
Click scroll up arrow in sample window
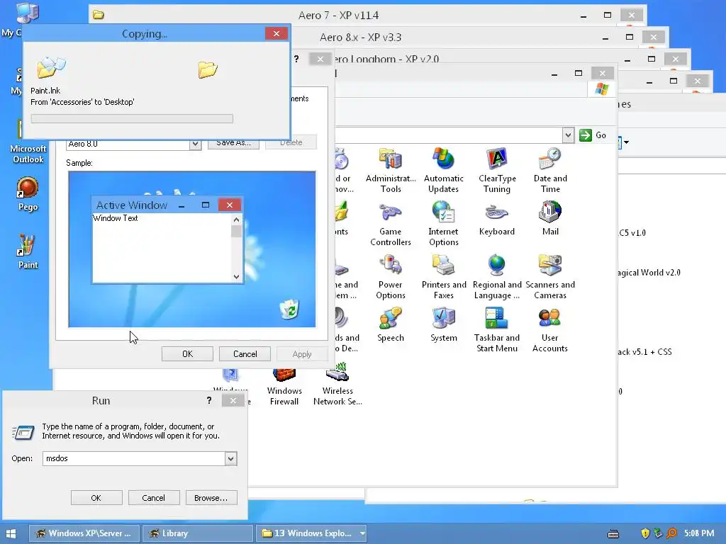[237, 220]
